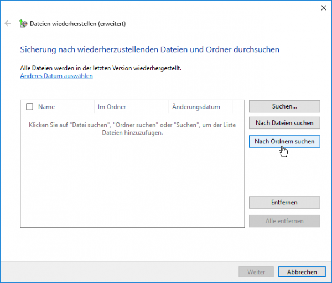Viewport: 332px width, 283px height.
Task: Close the restore files dialog window
Action: [323, 8]
